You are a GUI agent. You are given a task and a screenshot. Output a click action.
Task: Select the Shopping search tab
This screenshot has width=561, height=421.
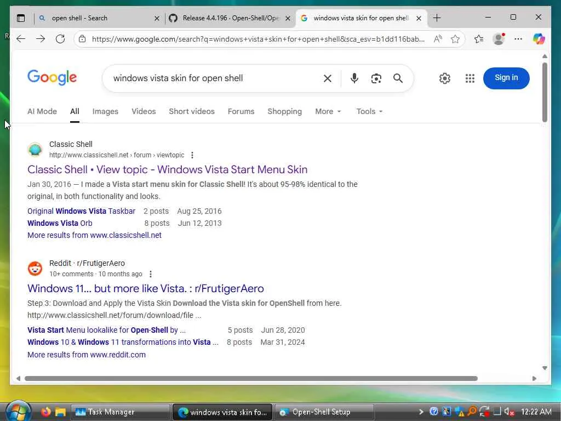tap(285, 111)
